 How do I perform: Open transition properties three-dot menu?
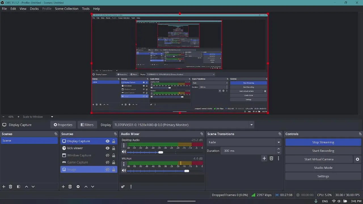tap(278, 158)
